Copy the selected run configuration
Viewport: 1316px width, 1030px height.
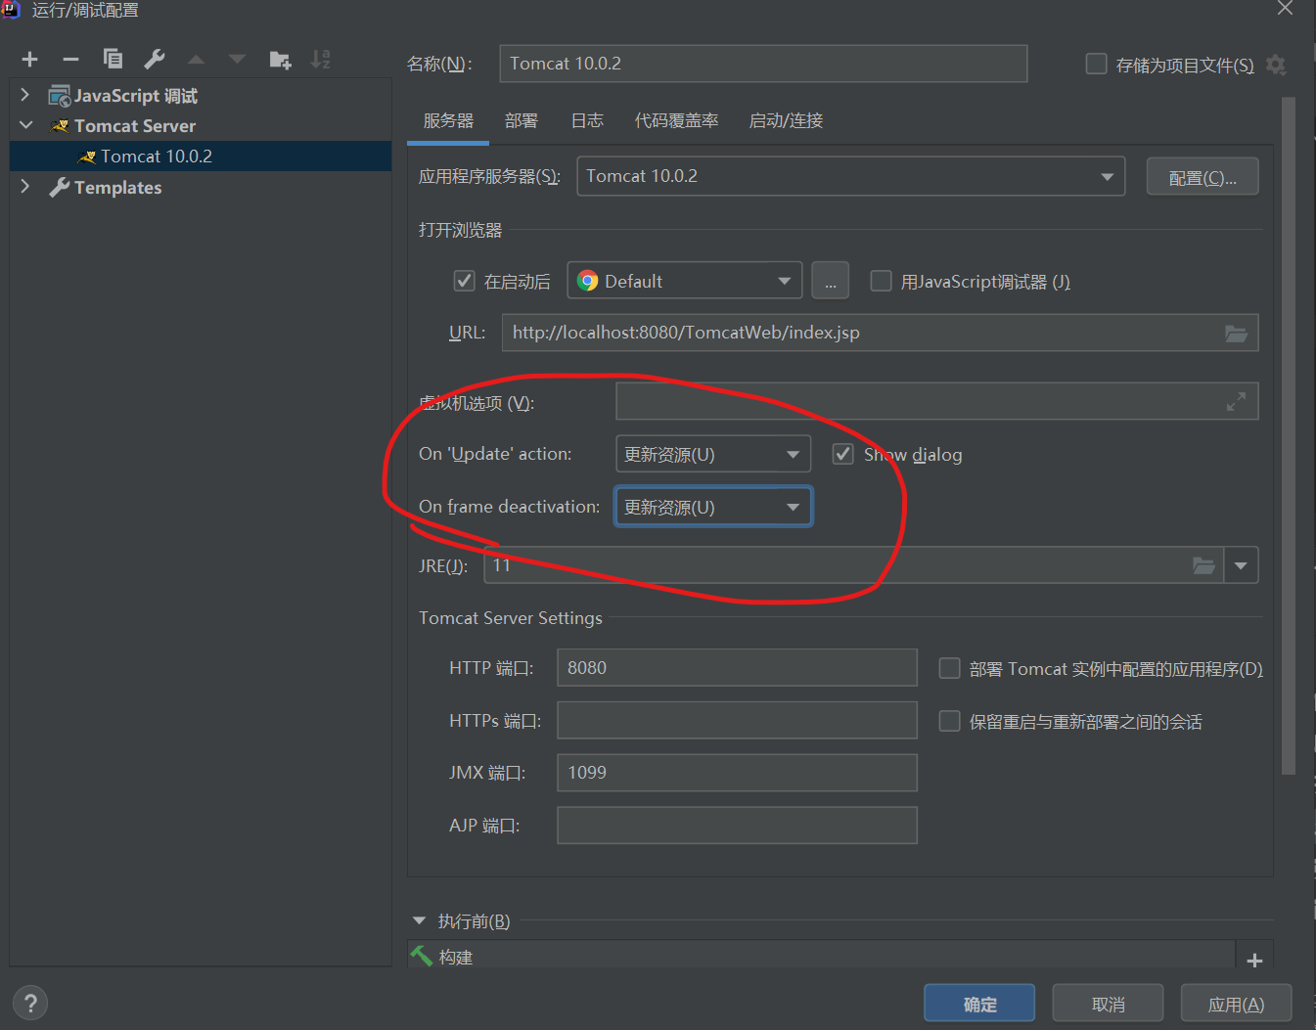[x=113, y=60]
